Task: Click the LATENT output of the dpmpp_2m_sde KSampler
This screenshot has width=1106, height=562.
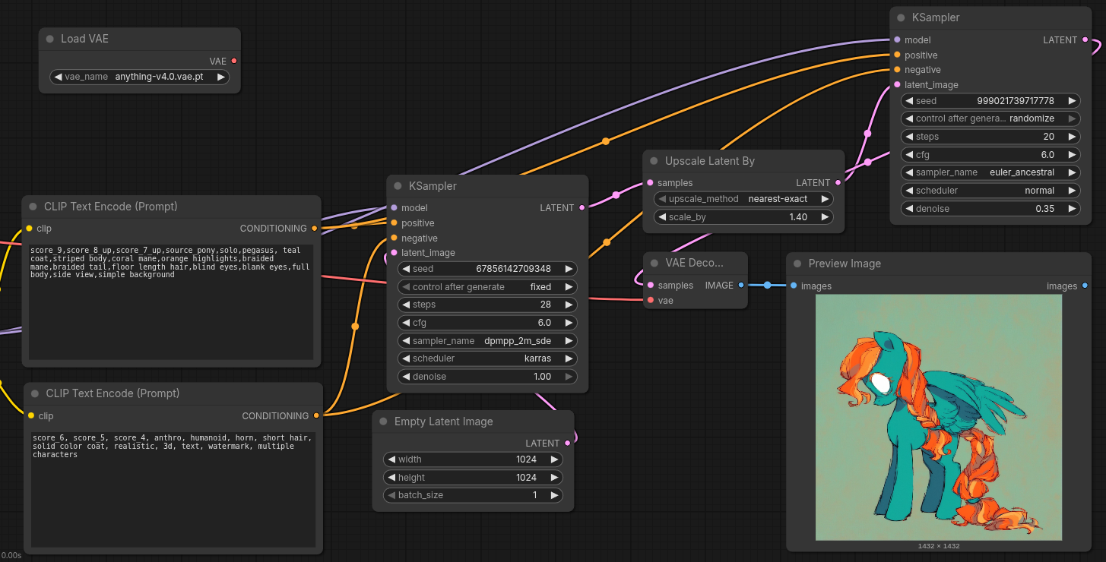Action: click(582, 207)
